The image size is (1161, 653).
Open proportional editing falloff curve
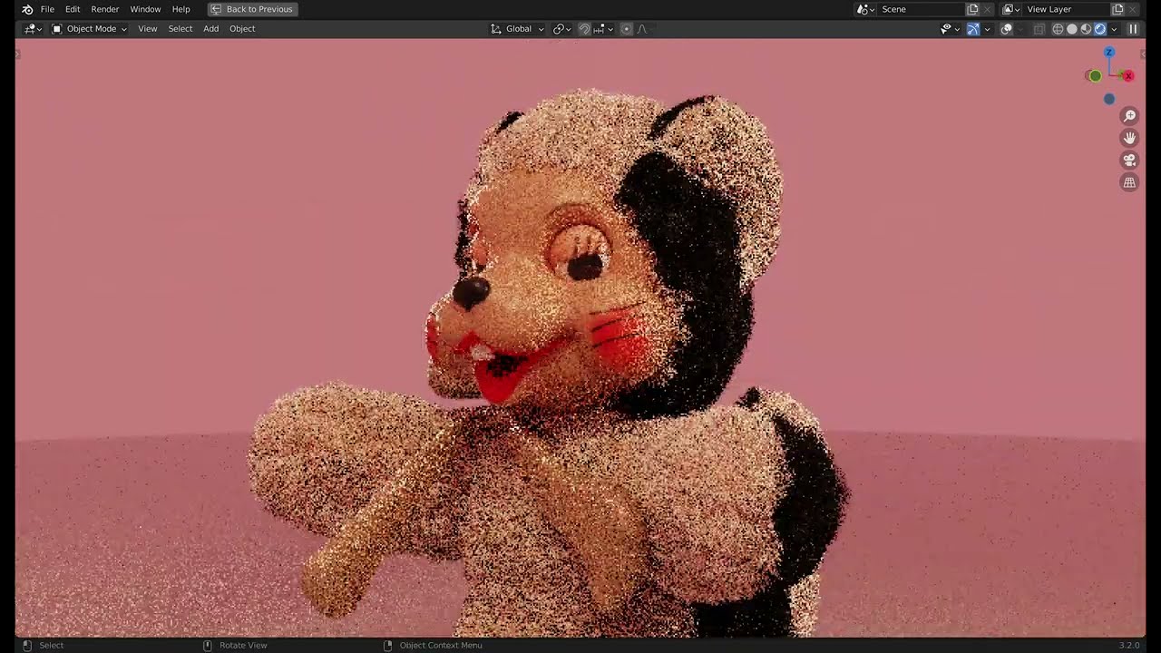644,29
